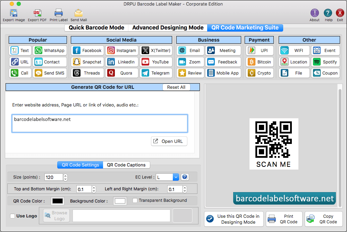
Task: Select the Contact QR code type
Action: 50,62
